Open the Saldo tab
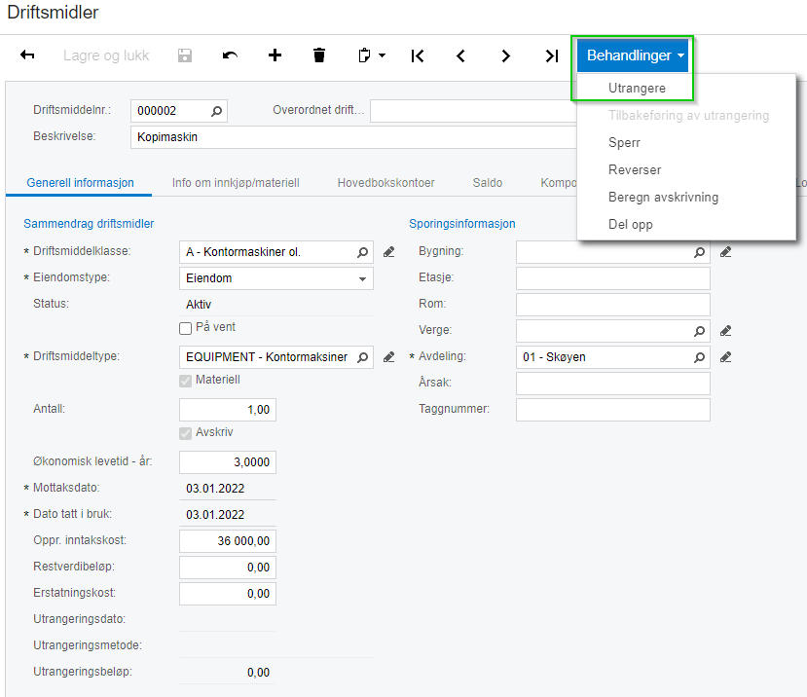This screenshot has width=807, height=697. (488, 183)
